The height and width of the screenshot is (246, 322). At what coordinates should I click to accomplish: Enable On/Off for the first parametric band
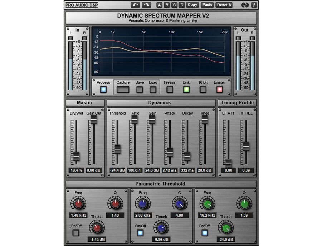coord(77,233)
